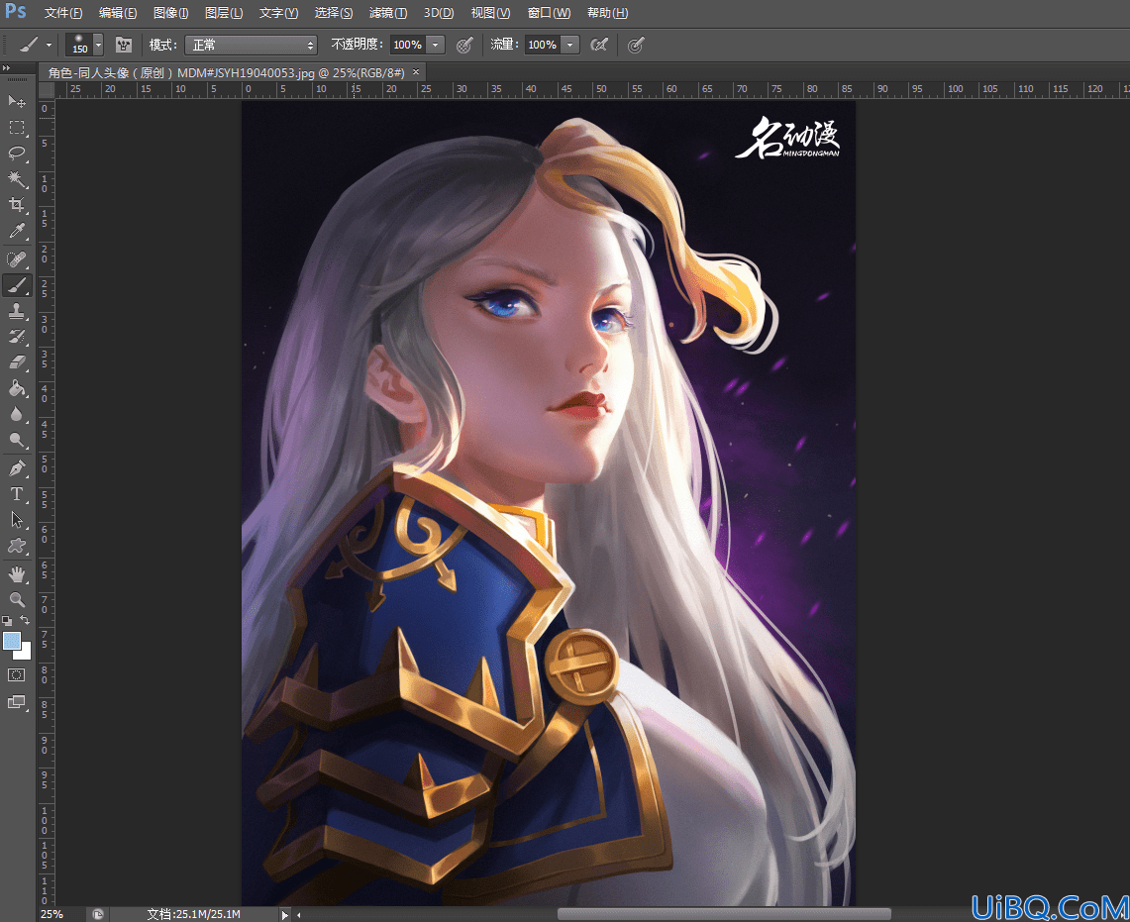Select the Zoom tool
1130x922 pixels.
click(x=17, y=600)
